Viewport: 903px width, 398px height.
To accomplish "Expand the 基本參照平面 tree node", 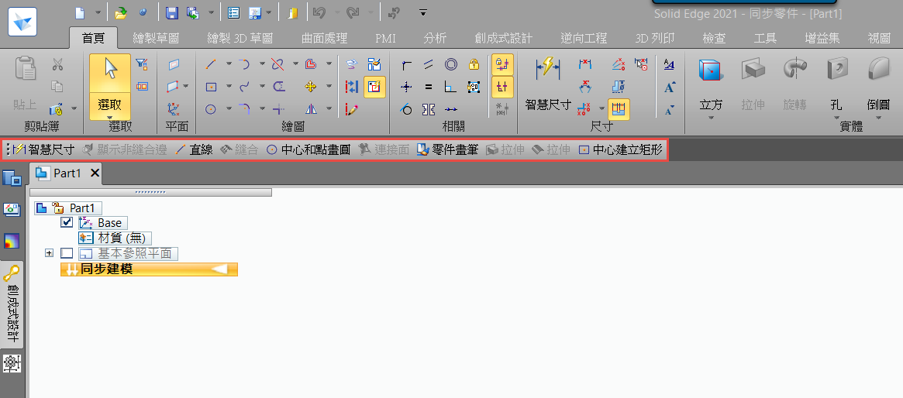I will 49,253.
